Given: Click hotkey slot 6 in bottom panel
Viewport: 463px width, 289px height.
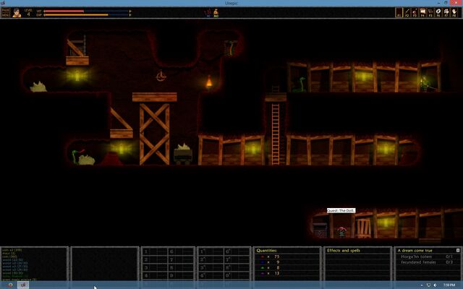Looking at the screenshot, I should pos(180,251).
